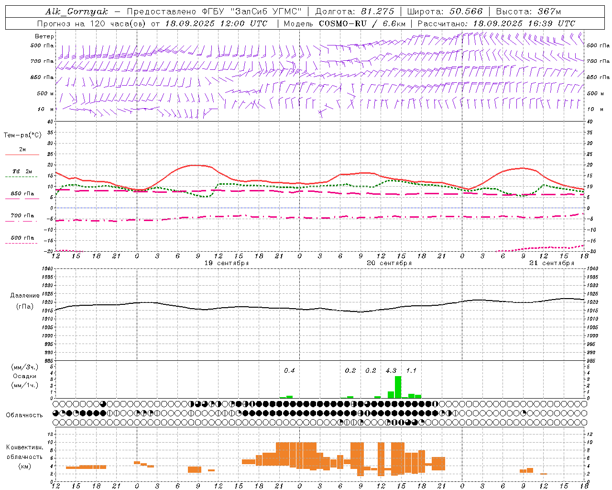Select the elevation text Высота: 367м
The width and height of the screenshot is (612, 490).
coord(528,11)
